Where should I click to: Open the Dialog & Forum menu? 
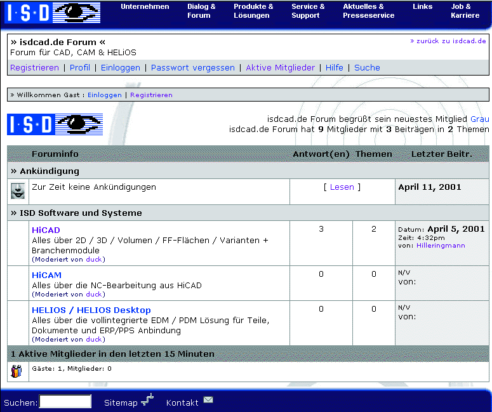tap(201, 11)
